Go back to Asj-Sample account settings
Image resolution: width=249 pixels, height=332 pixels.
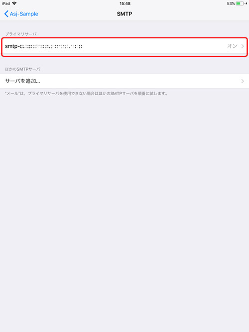tap(21, 14)
